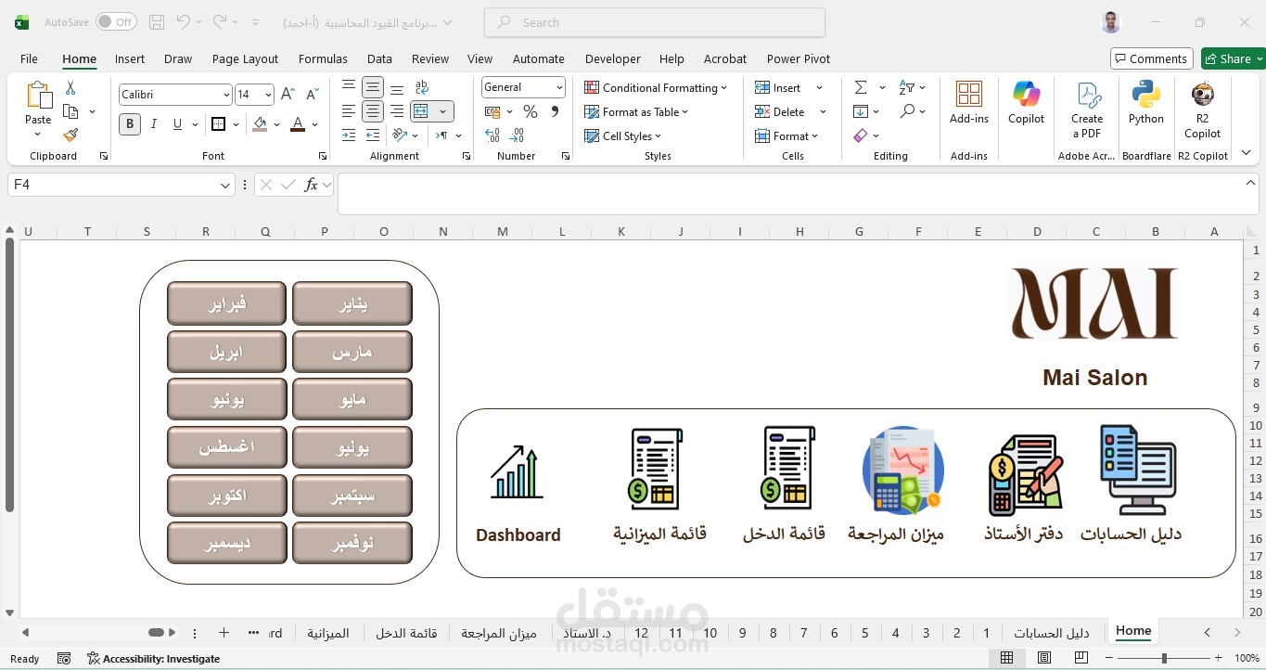Viewport: 1266px width, 670px height.
Task: Toggle Center horizontal alignment
Action: 373,111
